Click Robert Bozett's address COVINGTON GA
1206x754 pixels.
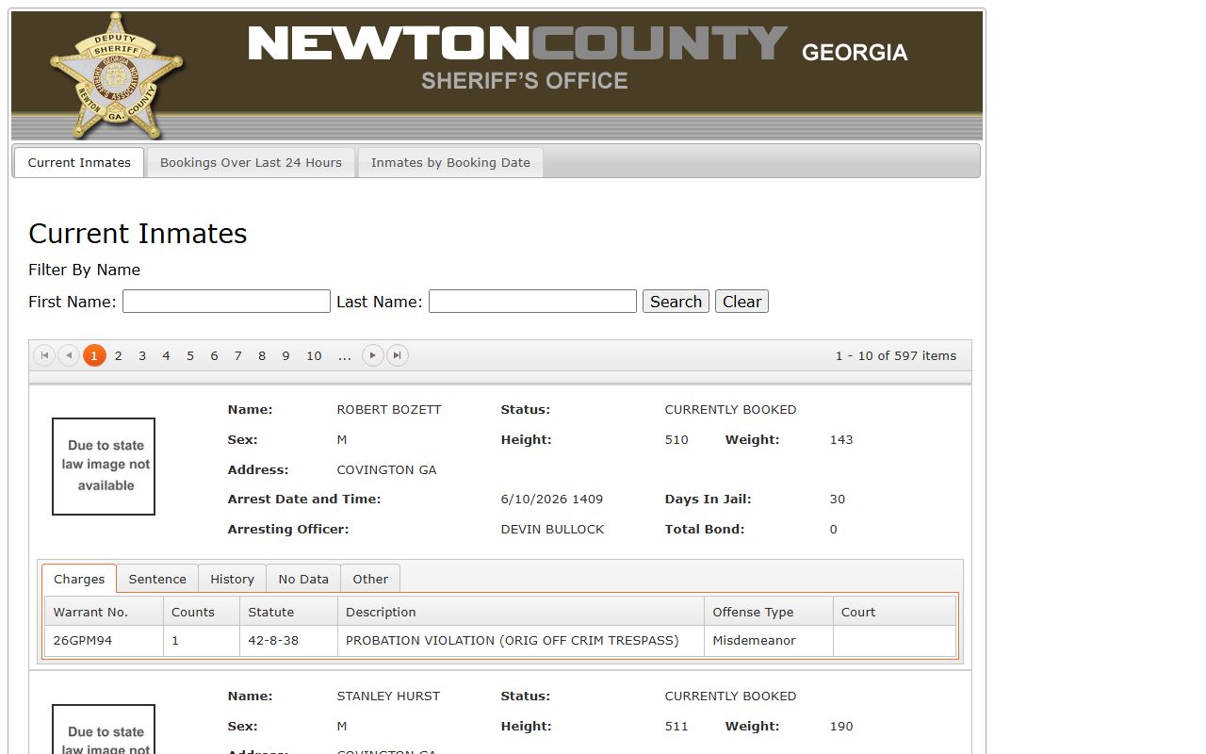tap(386, 469)
